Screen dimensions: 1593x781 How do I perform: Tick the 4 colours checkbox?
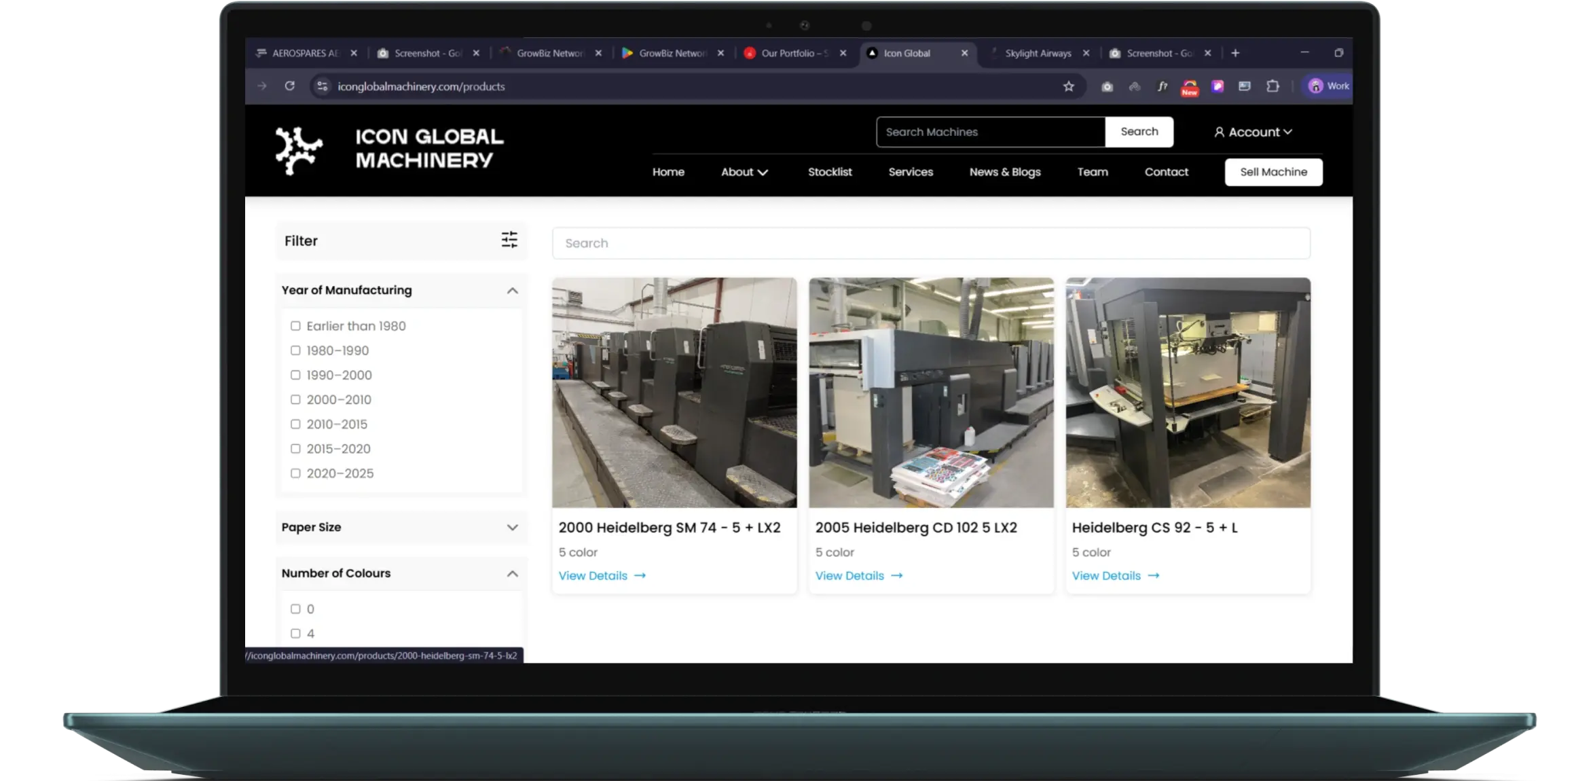tap(295, 634)
